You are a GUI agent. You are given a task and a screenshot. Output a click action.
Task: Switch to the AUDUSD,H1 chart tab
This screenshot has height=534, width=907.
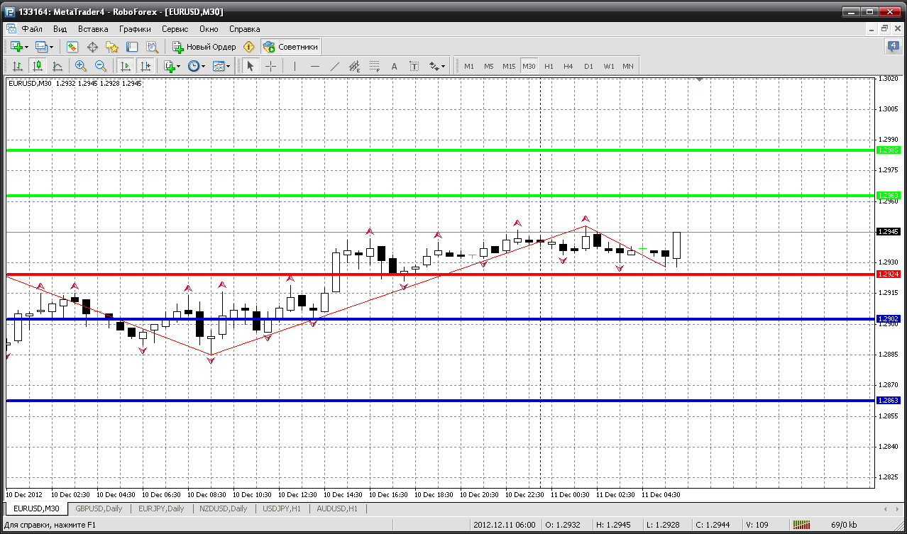[x=338, y=508]
